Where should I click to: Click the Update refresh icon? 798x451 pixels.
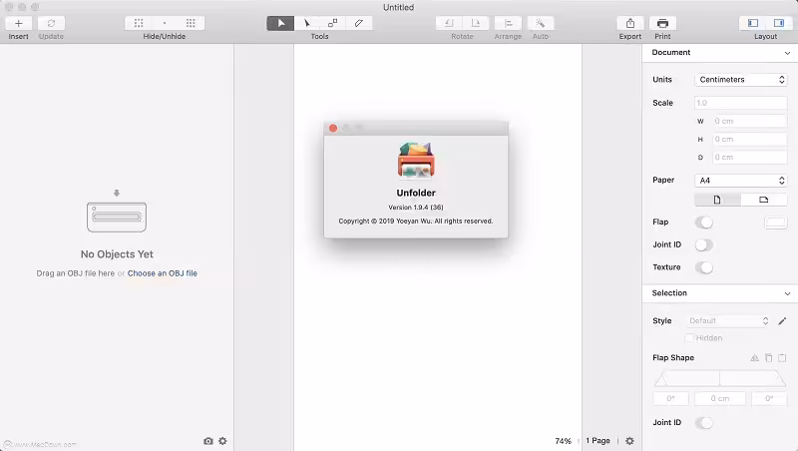tap(51, 23)
